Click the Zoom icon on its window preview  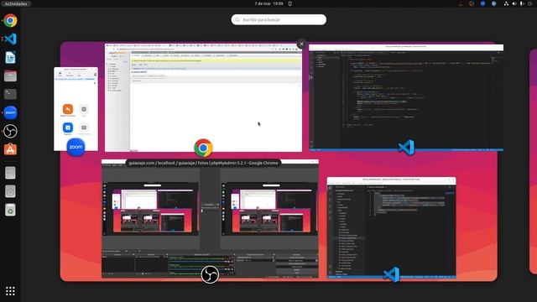click(x=76, y=148)
